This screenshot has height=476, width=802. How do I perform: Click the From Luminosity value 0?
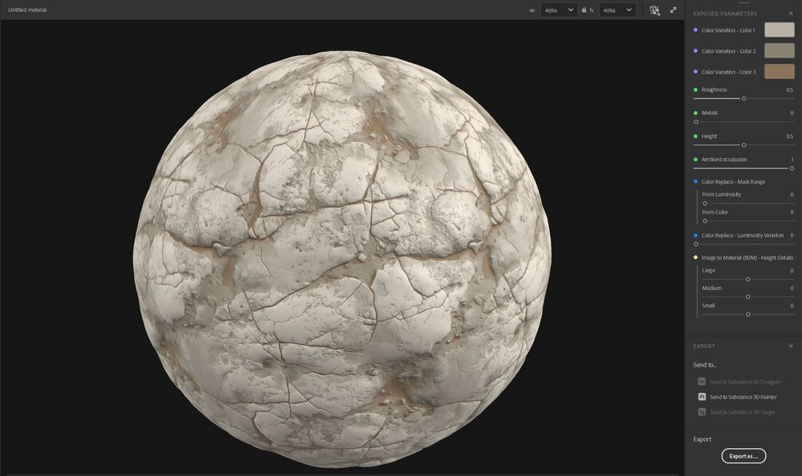(792, 195)
